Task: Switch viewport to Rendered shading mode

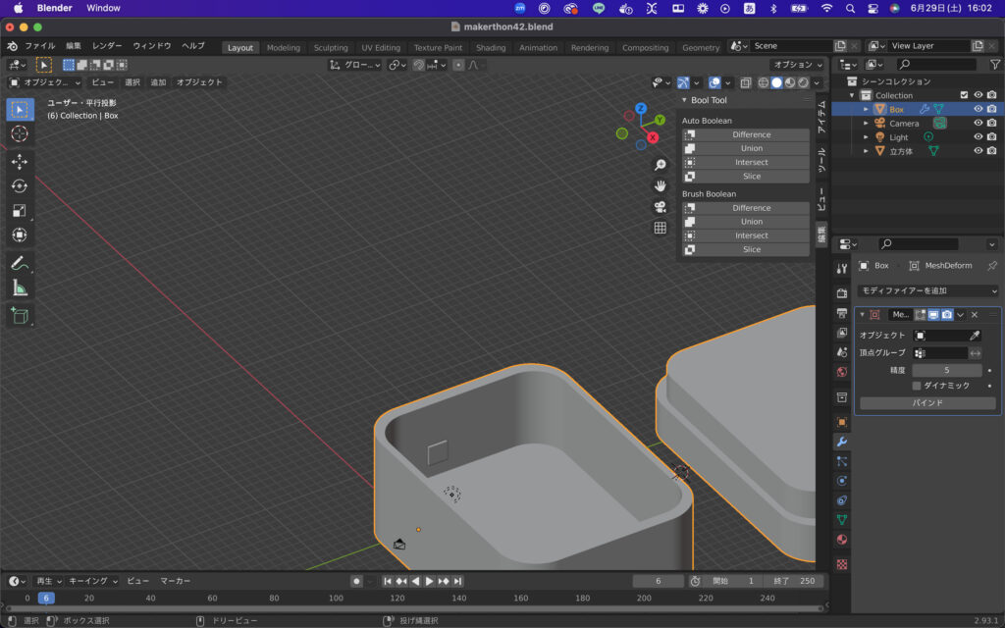Action: click(801, 82)
